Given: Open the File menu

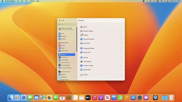Looking at the screenshot, I should (x=18, y=1).
